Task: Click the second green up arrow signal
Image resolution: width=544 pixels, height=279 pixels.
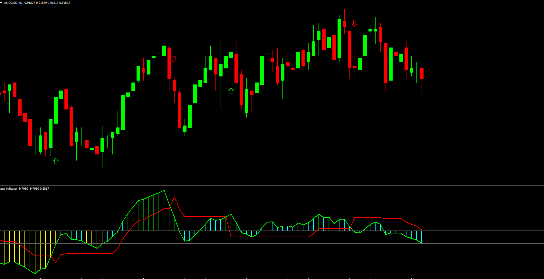Action: coord(231,91)
